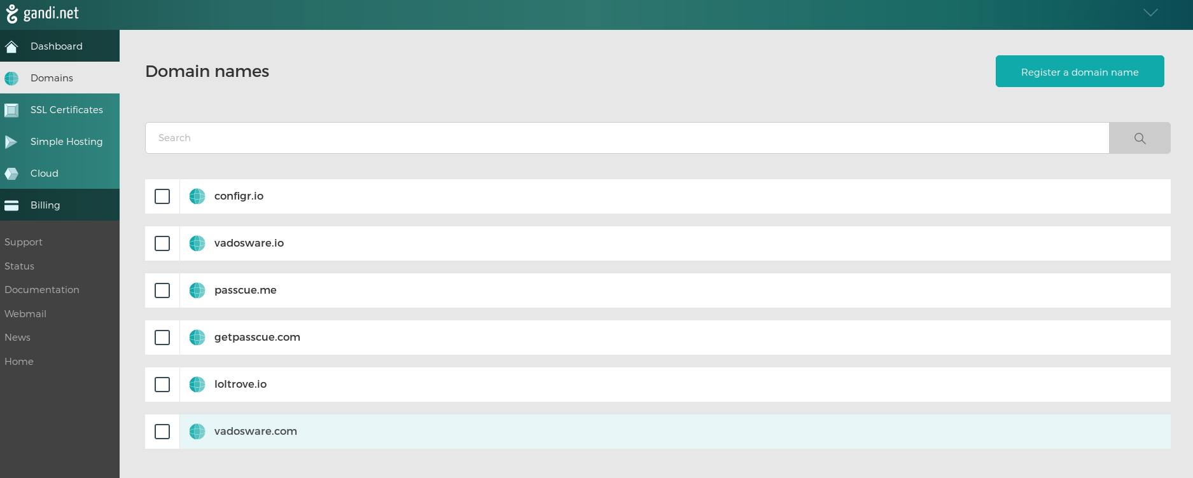Open the vadosware.io domain entry
This screenshot has width=1193, height=478.
(249, 243)
